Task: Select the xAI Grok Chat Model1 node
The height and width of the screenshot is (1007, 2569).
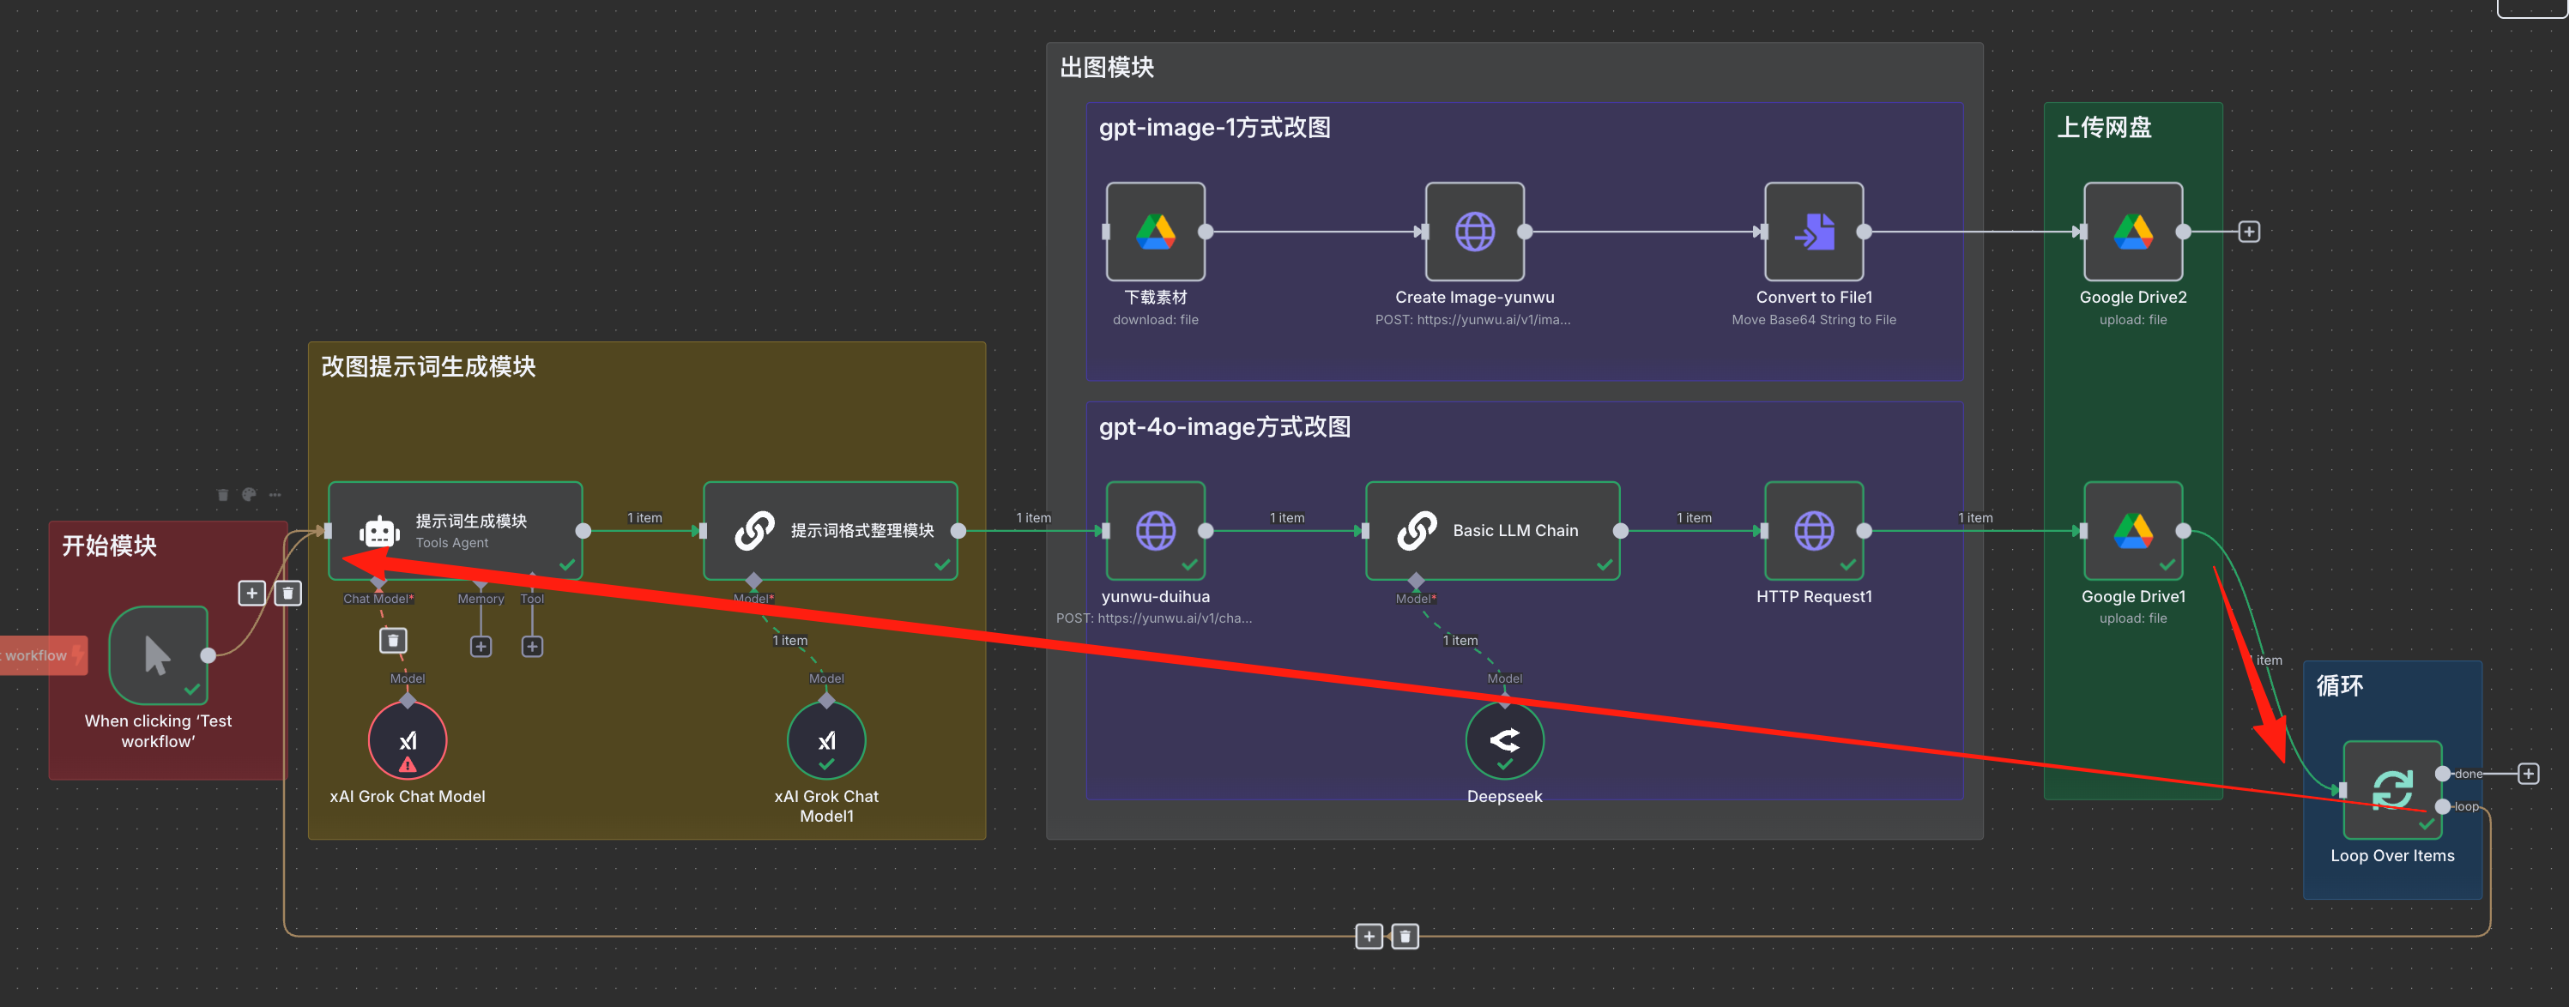Action: click(825, 739)
